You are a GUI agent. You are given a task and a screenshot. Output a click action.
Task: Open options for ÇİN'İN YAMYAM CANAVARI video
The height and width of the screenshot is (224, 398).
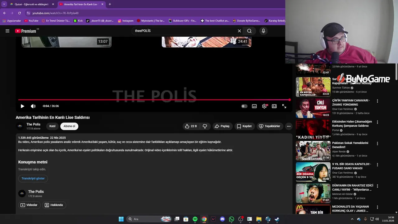pyautogui.click(x=377, y=101)
